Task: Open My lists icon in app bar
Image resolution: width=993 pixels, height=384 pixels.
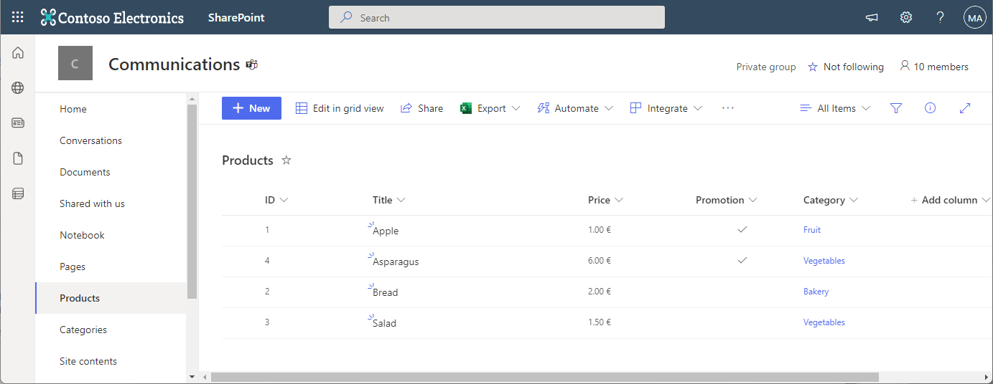Action: click(18, 193)
